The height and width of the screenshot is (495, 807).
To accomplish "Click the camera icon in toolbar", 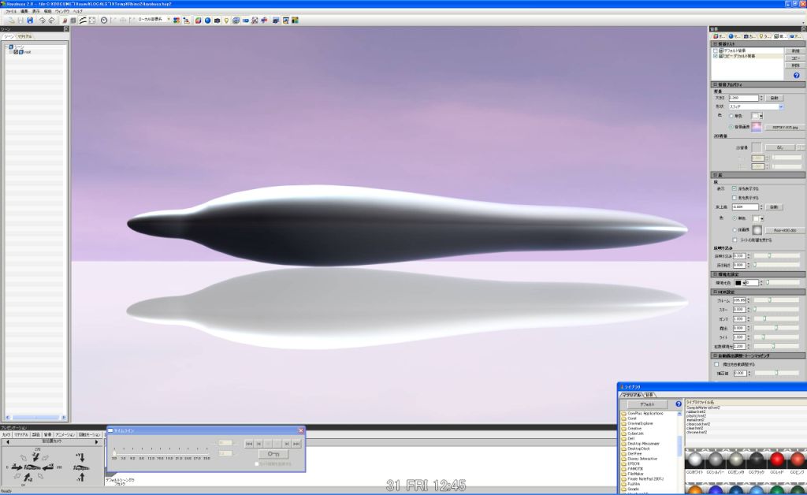I will [217, 20].
